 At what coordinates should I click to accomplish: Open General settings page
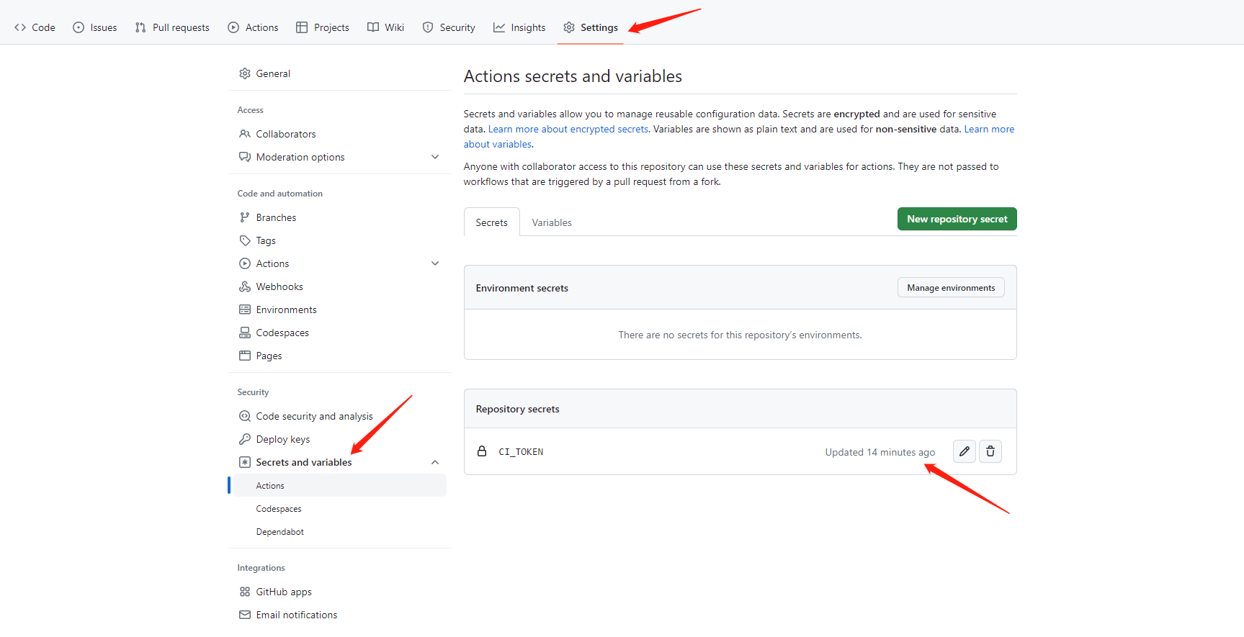340,73
